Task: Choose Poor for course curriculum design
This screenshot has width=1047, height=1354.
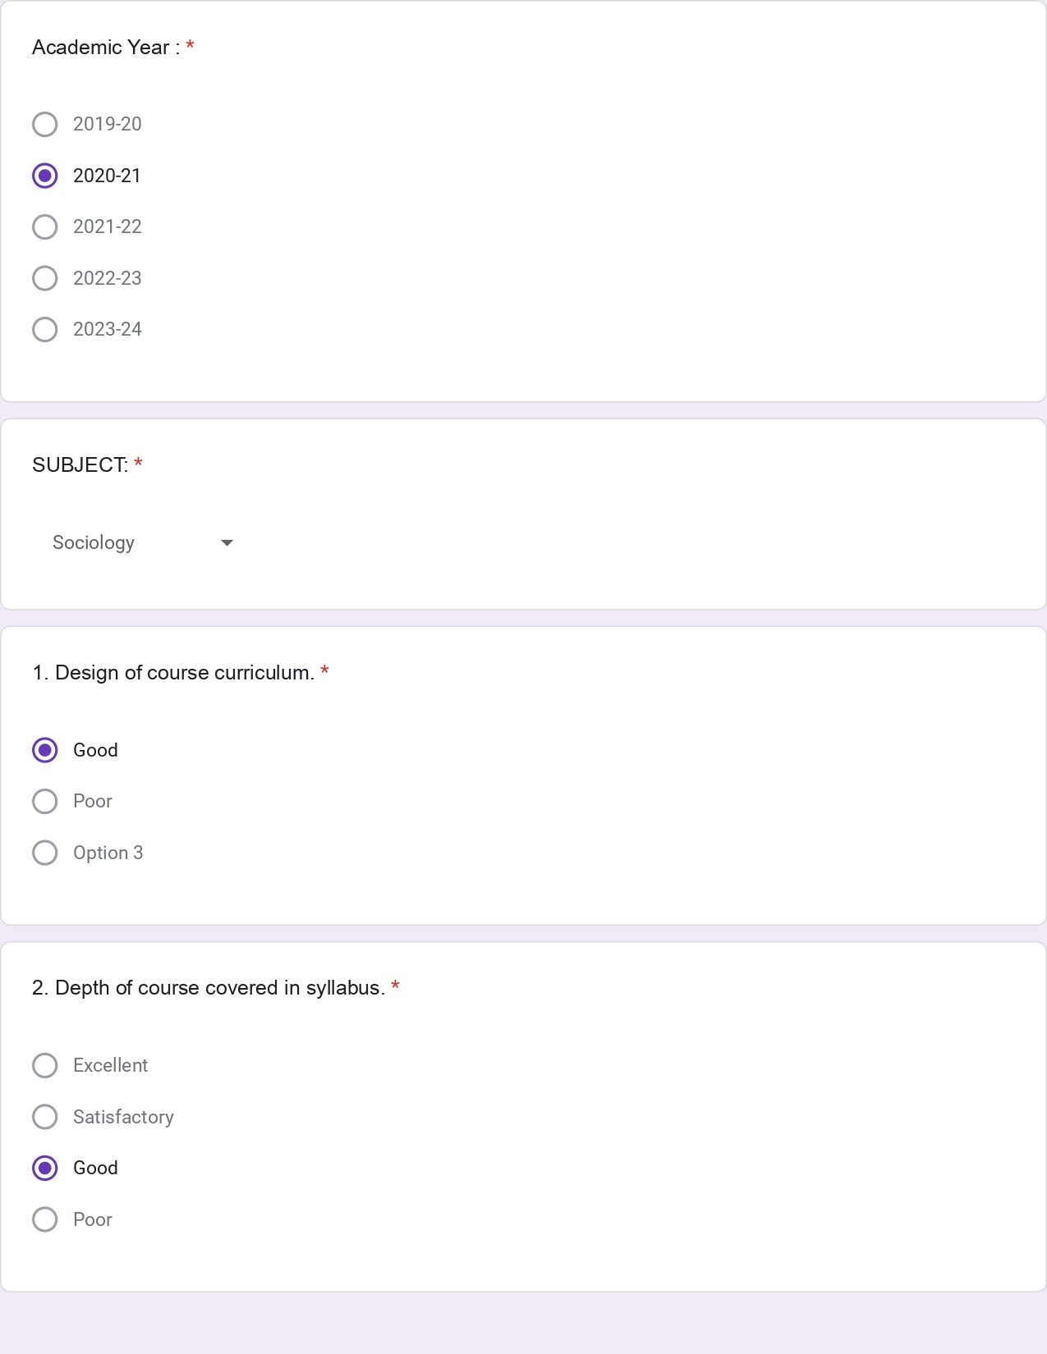Action: [45, 802]
